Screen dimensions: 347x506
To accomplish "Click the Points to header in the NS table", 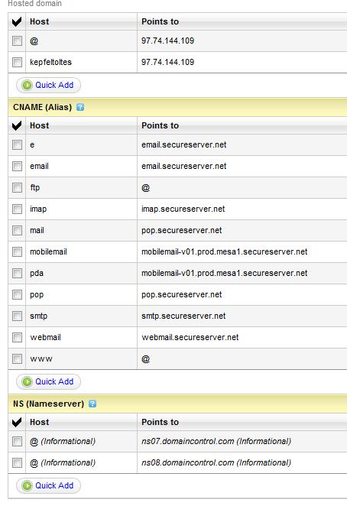I will pos(160,422).
